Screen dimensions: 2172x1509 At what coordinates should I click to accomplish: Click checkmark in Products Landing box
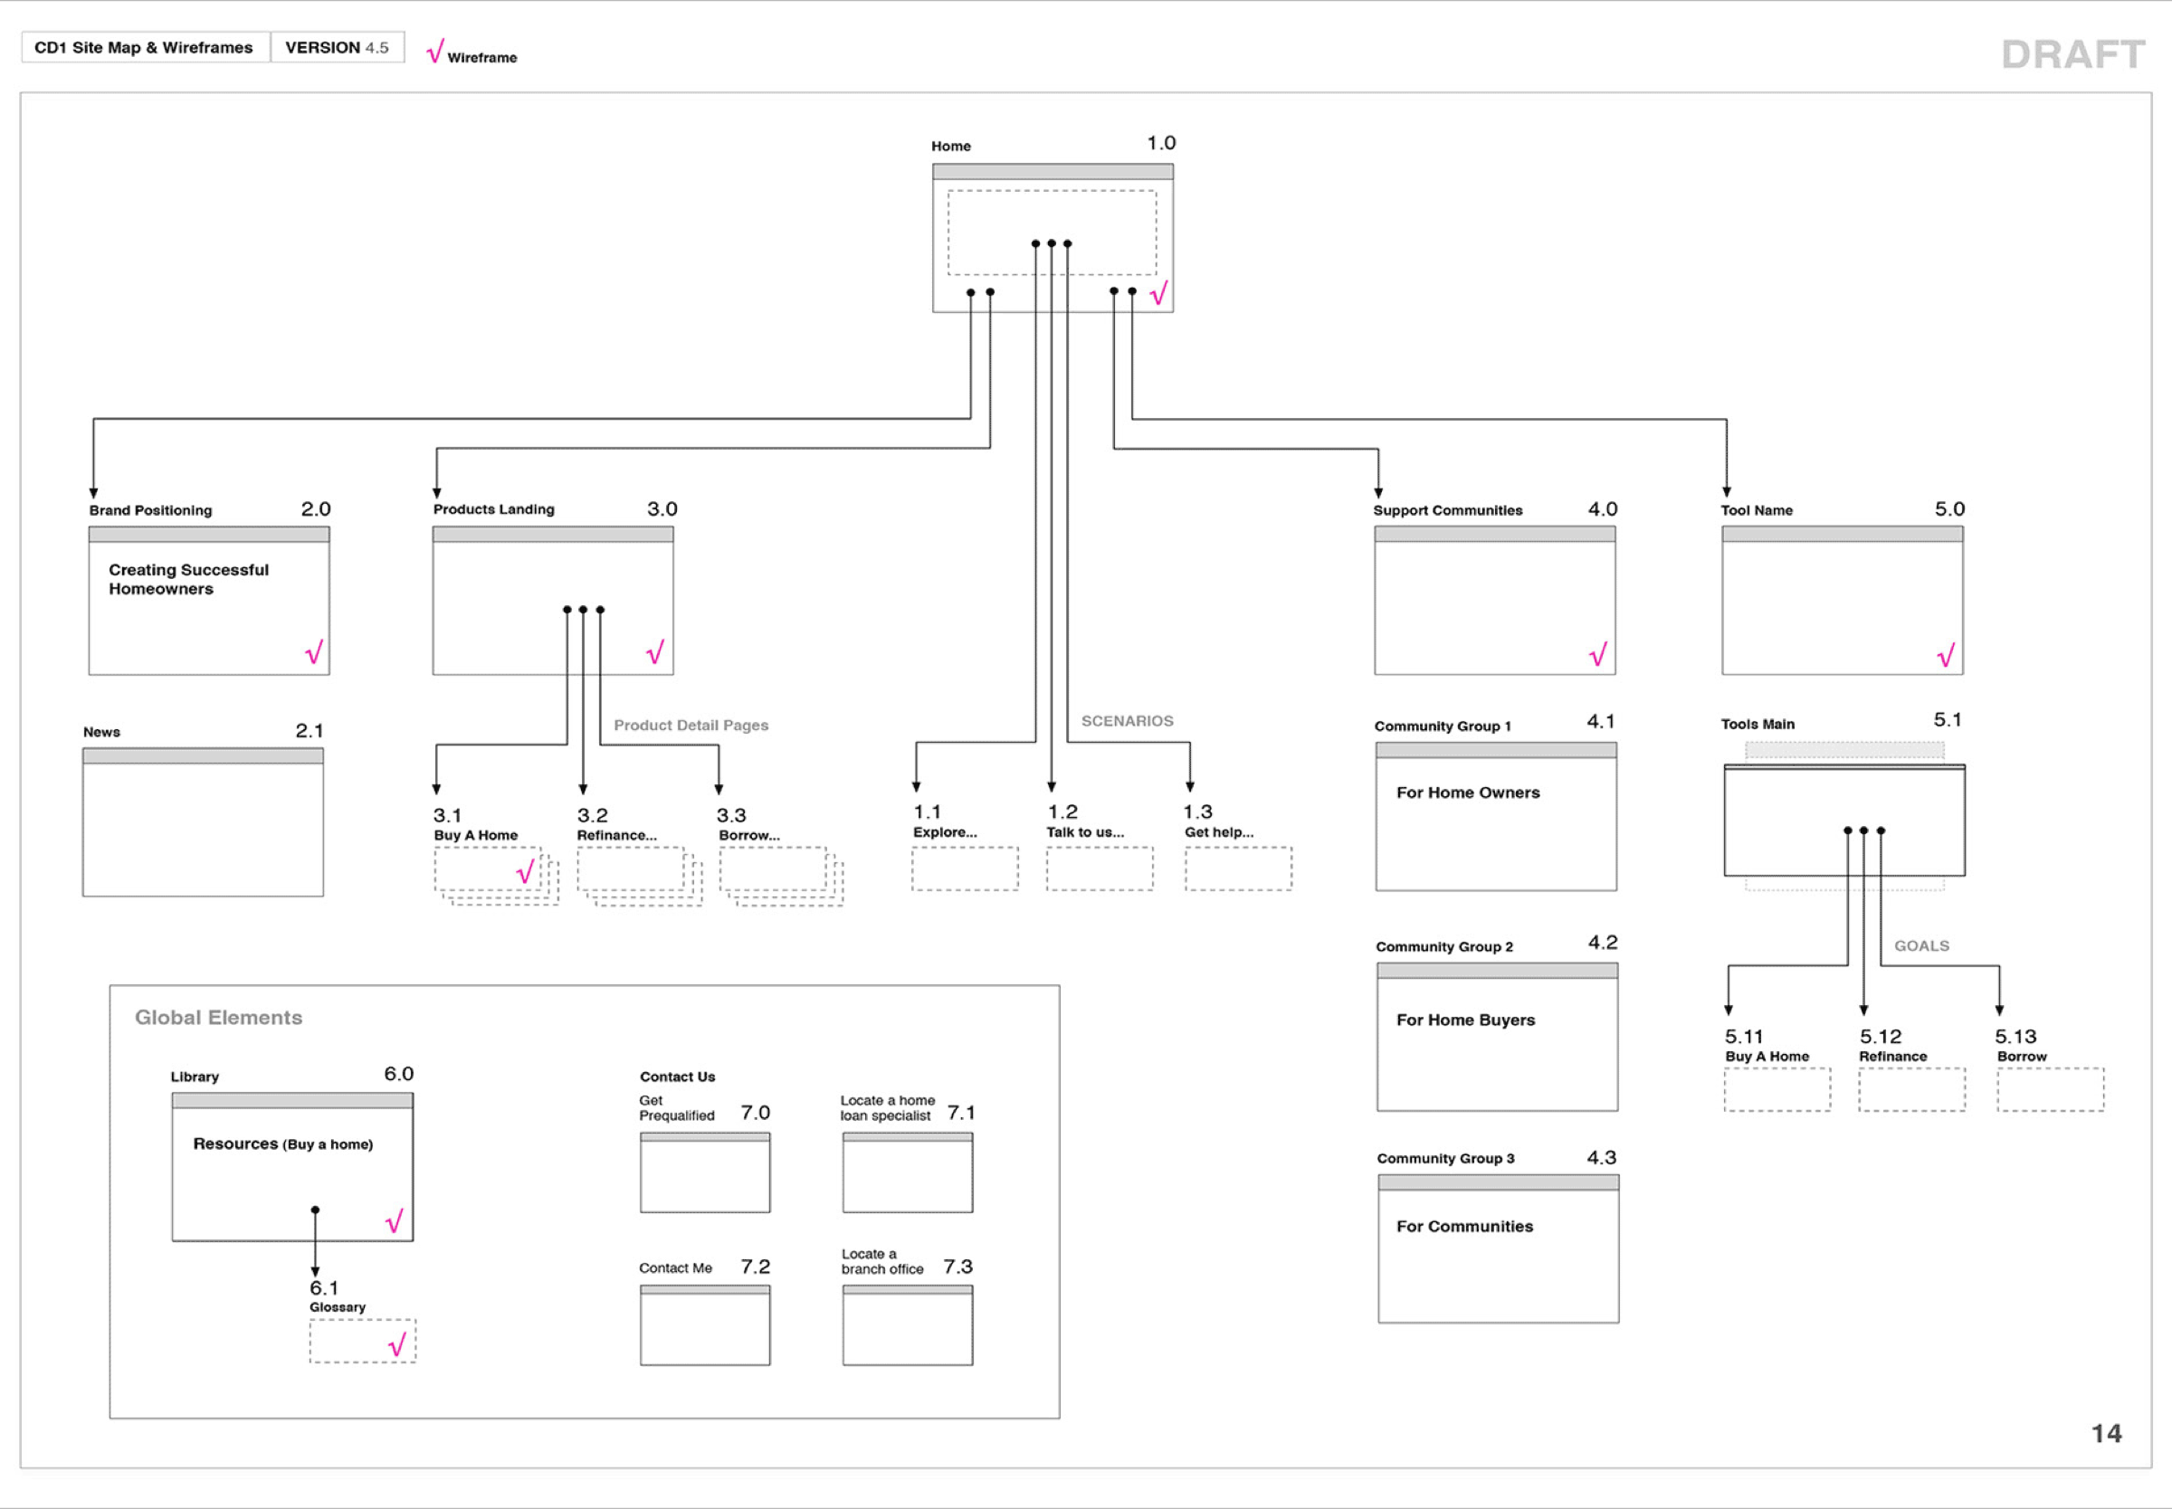coord(655,652)
